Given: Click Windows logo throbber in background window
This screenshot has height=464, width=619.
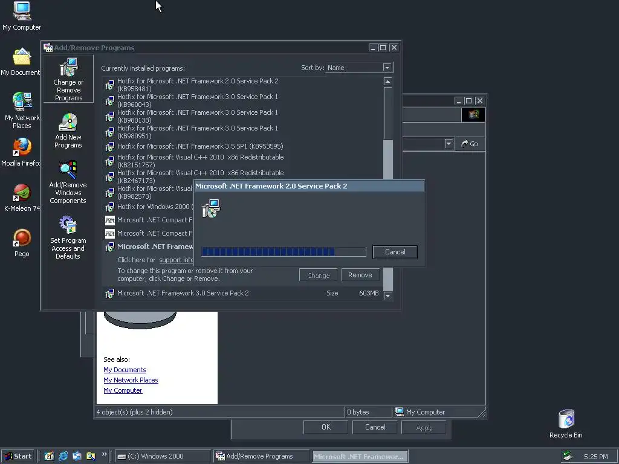Looking at the screenshot, I should (x=473, y=115).
